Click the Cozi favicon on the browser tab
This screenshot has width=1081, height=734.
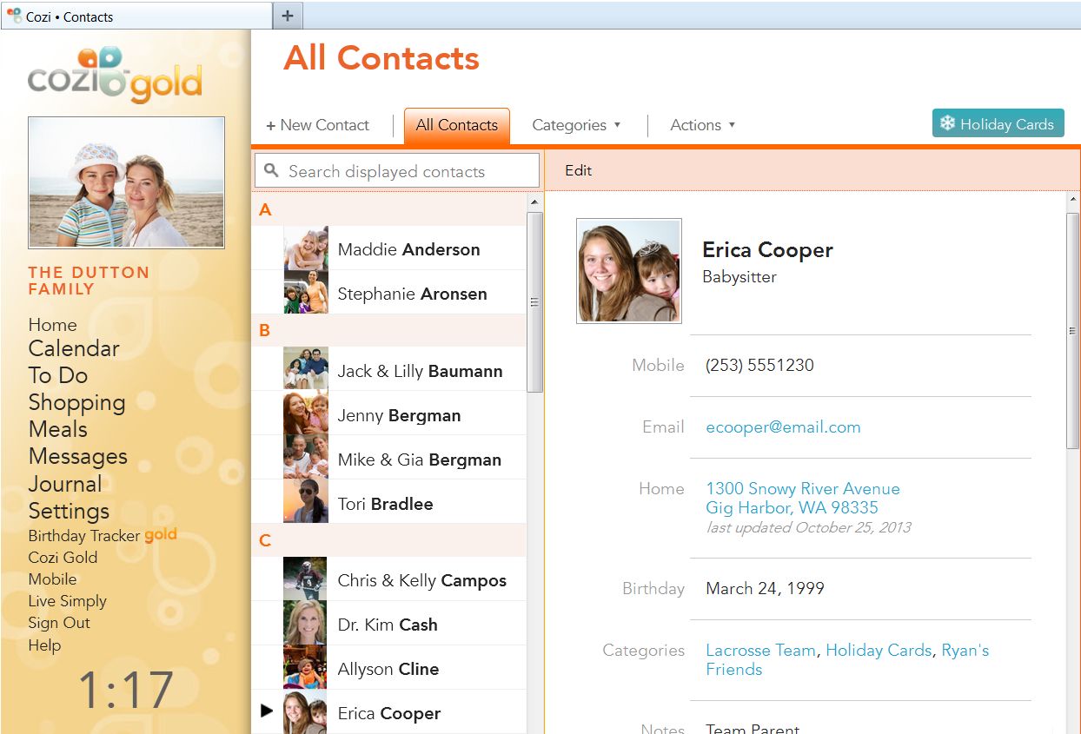[14, 16]
